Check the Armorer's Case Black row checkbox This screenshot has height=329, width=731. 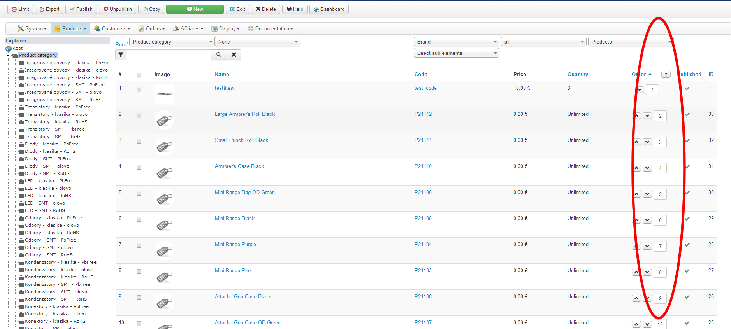(139, 167)
